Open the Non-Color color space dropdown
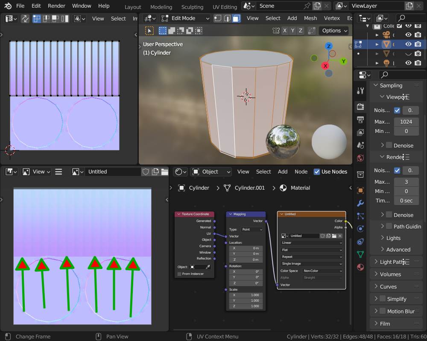Image resolution: width=427 pixels, height=341 pixels. [x=323, y=271]
